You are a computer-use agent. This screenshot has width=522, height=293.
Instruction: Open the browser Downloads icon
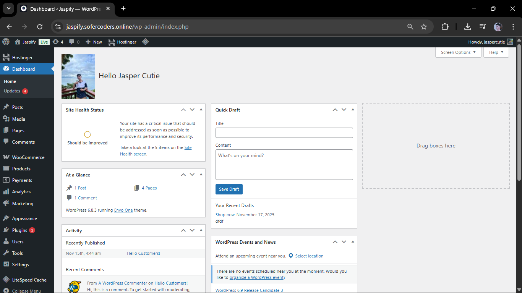point(467,27)
